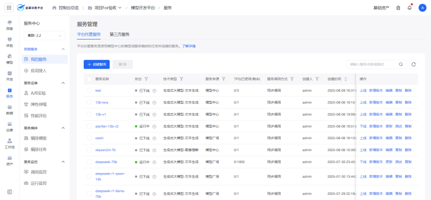Check the 13b-v1 service row
Viewport: 431px width, 200px height.
point(89,114)
